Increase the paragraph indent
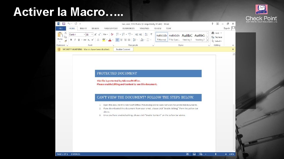 coord(141,34)
